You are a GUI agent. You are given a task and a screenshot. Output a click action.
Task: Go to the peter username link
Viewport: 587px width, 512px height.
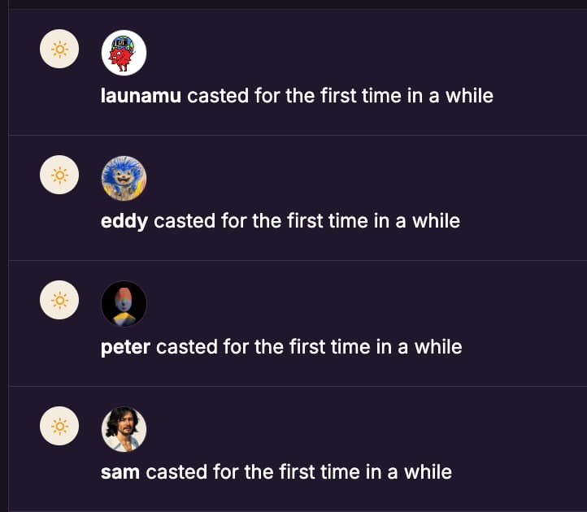pos(125,347)
